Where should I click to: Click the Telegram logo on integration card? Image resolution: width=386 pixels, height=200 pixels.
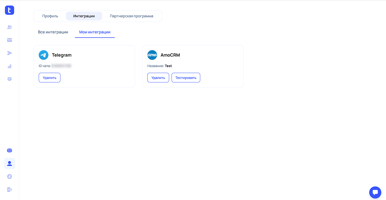(x=44, y=55)
